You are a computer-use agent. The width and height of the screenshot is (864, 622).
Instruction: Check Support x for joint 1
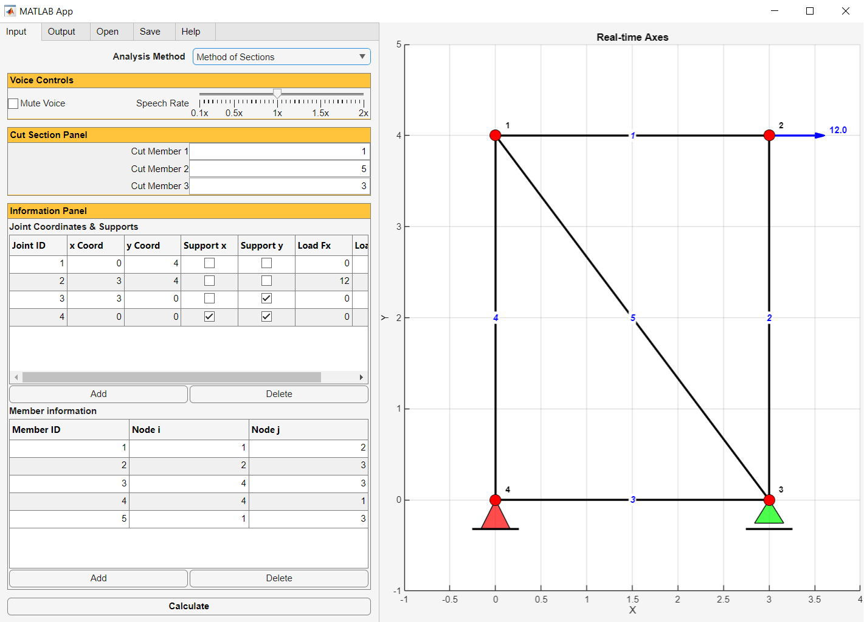[x=209, y=263]
